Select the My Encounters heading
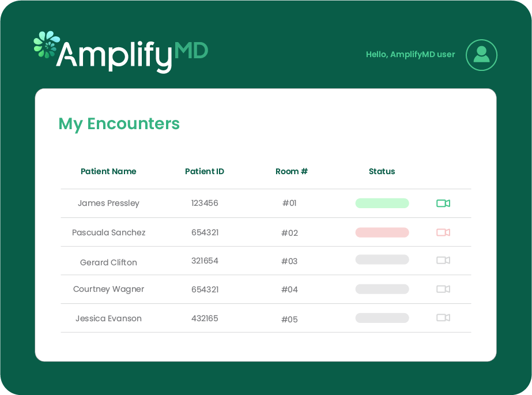The height and width of the screenshot is (395, 532). (x=119, y=124)
